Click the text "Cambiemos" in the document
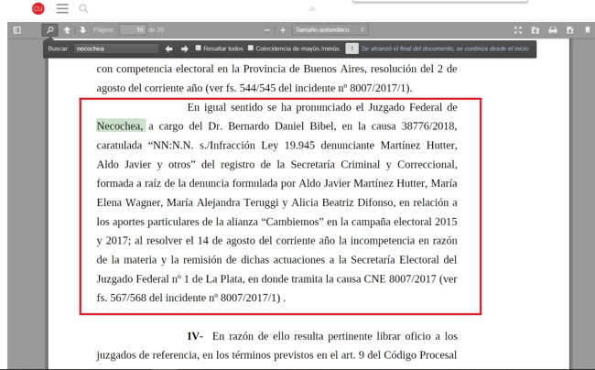Image resolution: width=595 pixels, height=370 pixels. (x=293, y=222)
